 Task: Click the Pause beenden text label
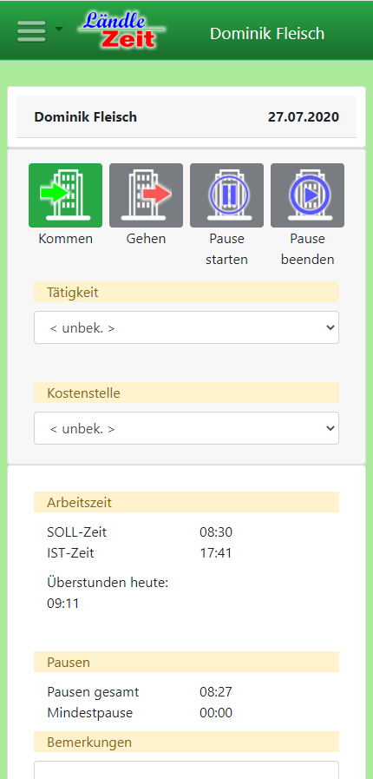pyautogui.click(x=308, y=249)
